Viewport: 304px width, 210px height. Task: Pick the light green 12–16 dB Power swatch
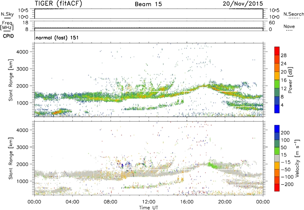277,84
